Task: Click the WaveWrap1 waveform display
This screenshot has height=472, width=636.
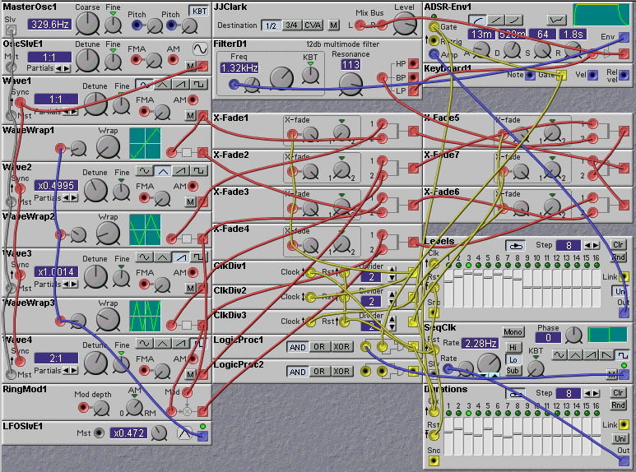Action: (145, 143)
